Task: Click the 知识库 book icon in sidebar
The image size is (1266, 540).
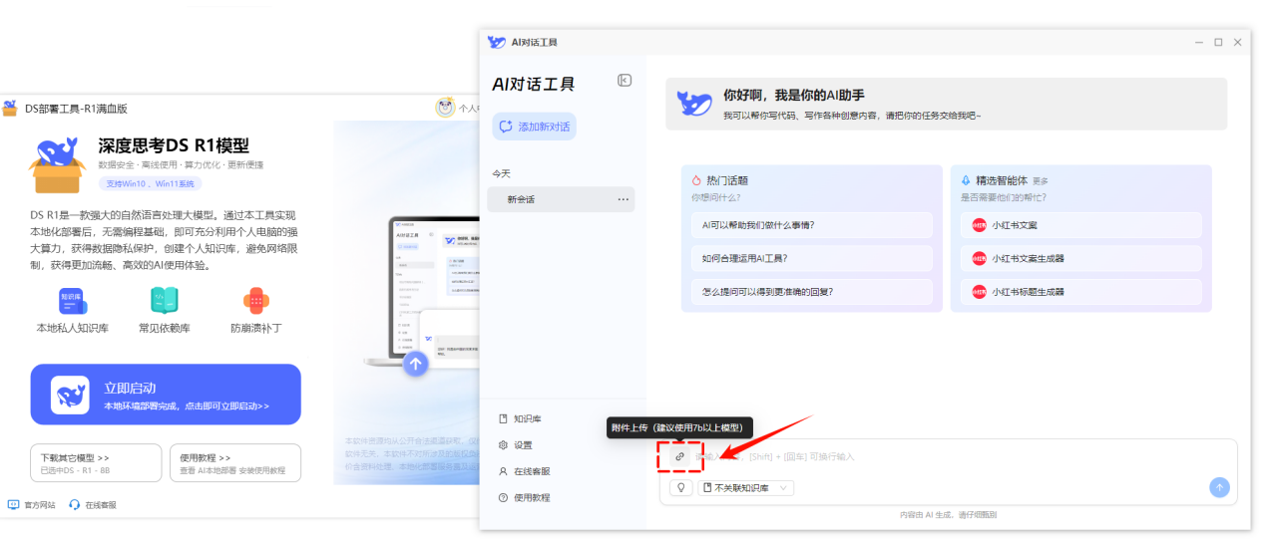Action: coord(504,418)
